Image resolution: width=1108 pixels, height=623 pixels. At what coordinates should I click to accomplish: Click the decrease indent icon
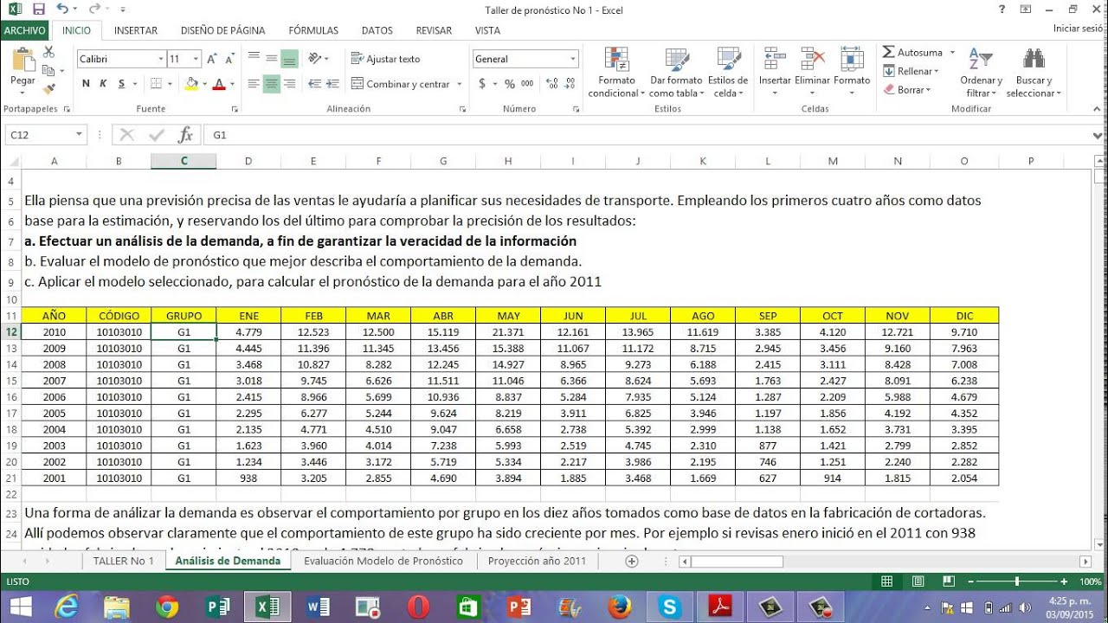[313, 84]
